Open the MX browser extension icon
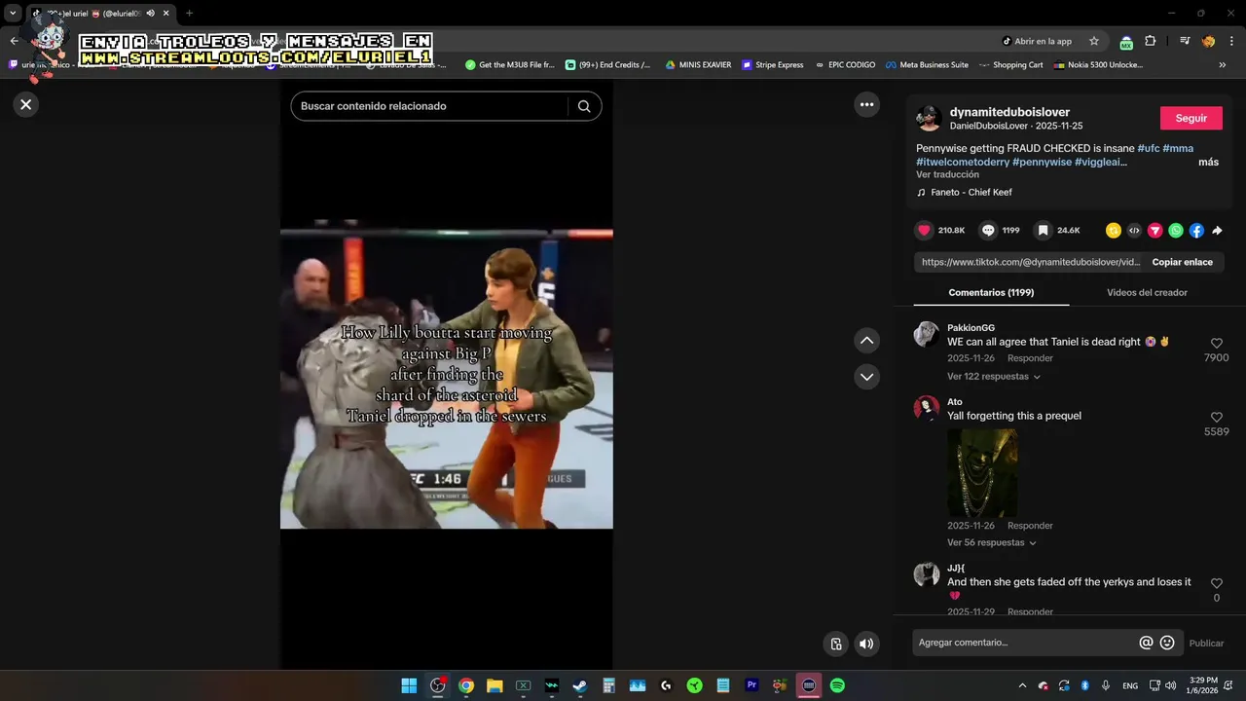This screenshot has width=1246, height=701. [x=1126, y=42]
